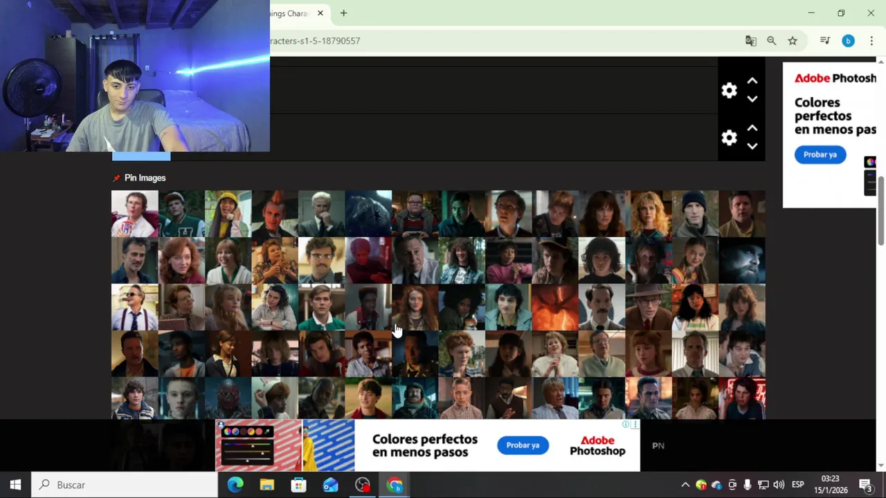Open the clock showing 03:23
This screenshot has width=886, height=498.
pyautogui.click(x=831, y=484)
